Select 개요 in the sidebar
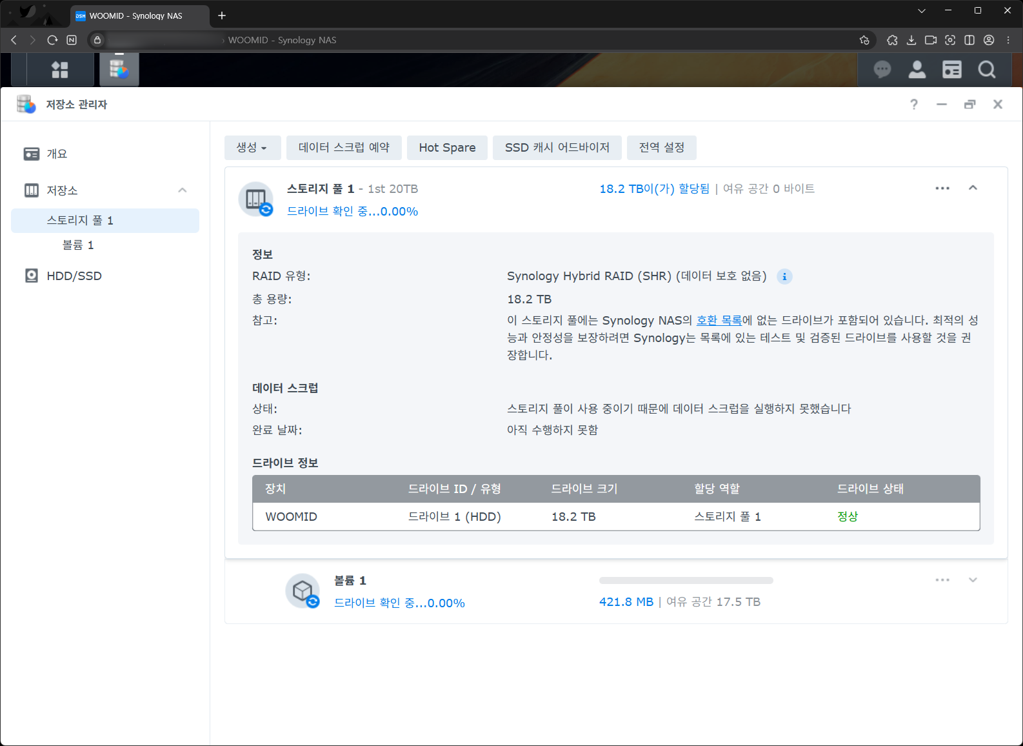The height and width of the screenshot is (746, 1023). coord(106,154)
